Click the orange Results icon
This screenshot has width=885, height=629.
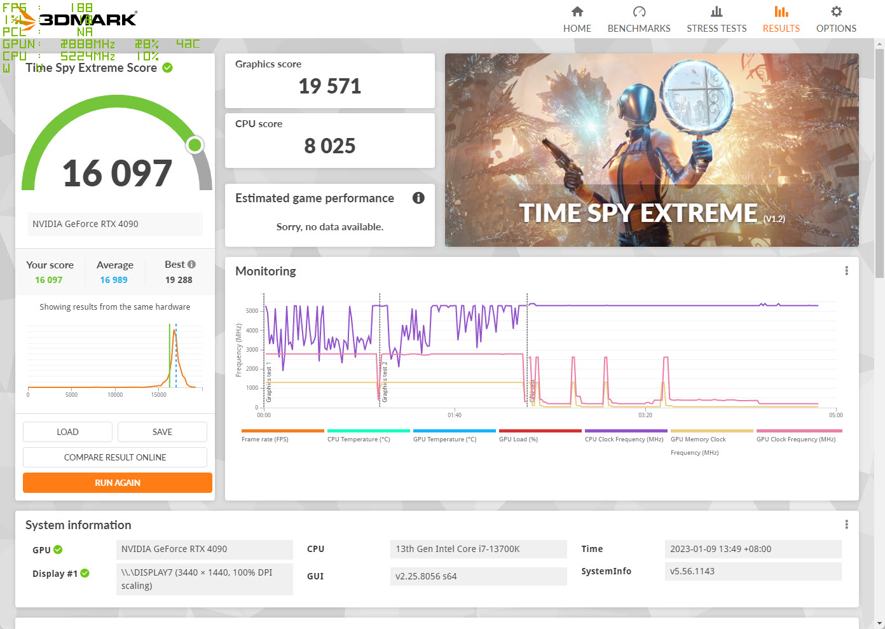[781, 11]
